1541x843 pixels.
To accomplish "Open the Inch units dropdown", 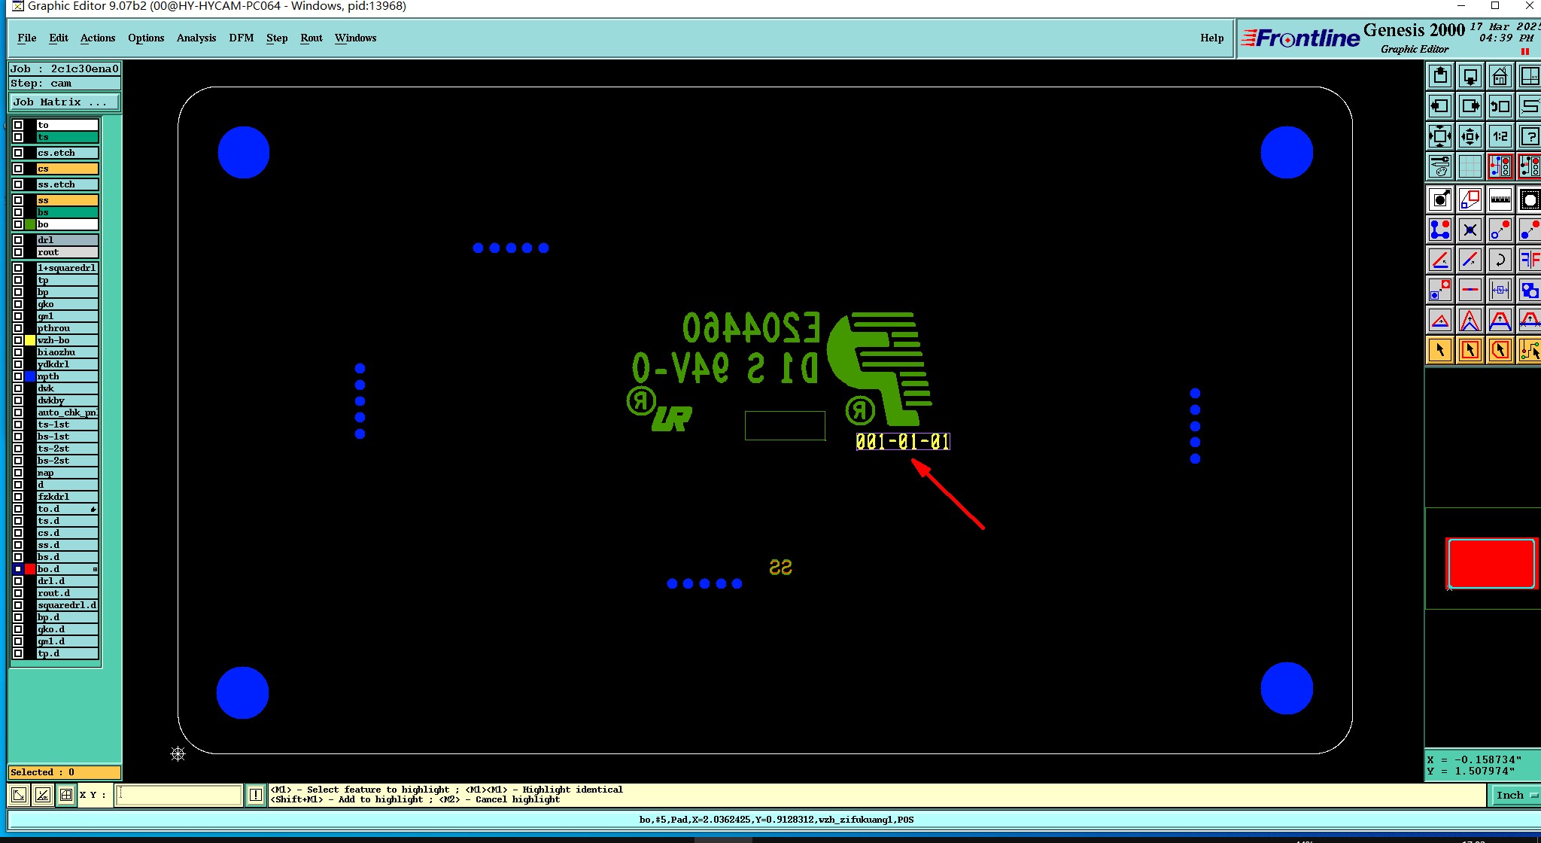I will [x=1514, y=795].
